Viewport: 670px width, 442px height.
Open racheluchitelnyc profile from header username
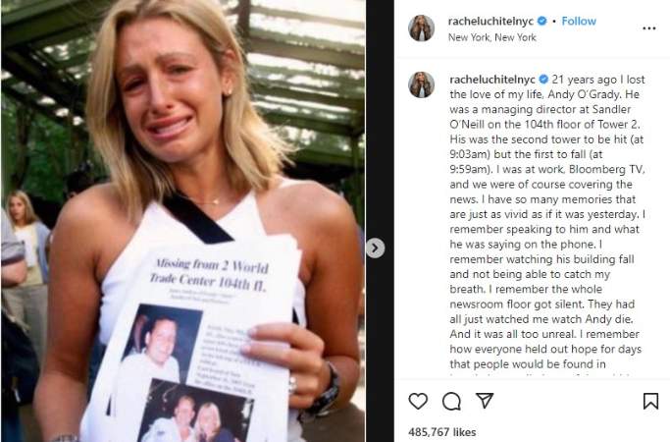coord(490,21)
